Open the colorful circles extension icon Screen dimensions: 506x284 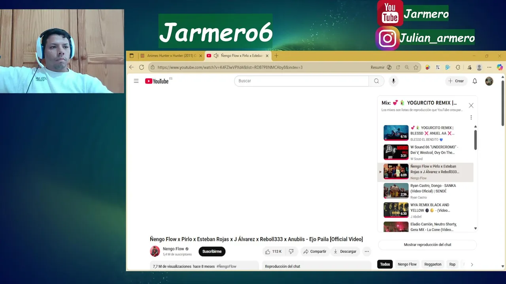pos(428,67)
